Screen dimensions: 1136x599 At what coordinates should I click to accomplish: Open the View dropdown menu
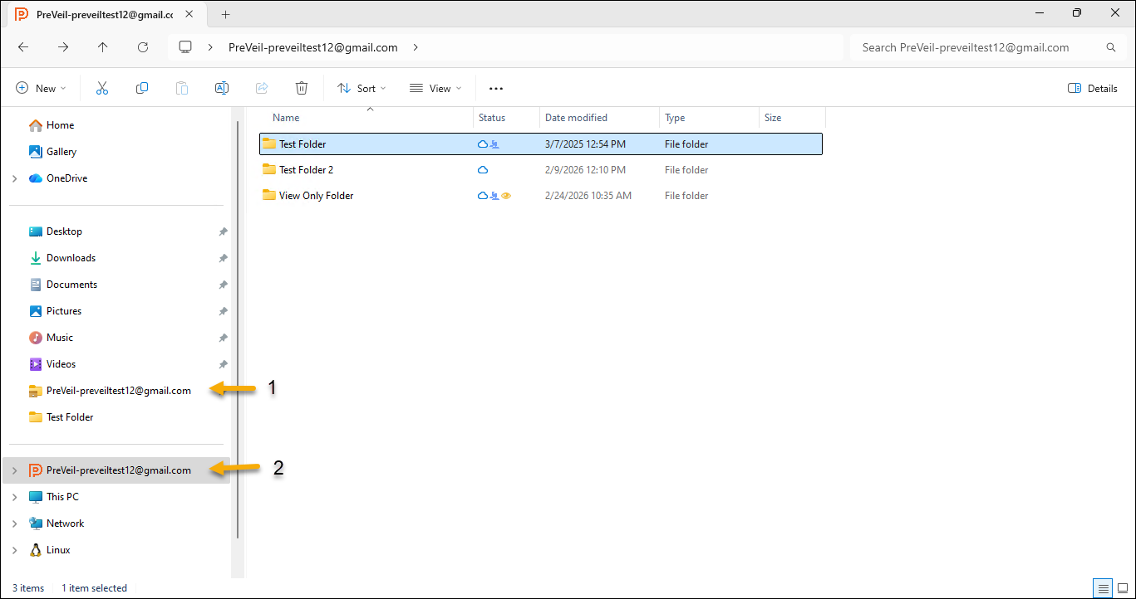click(x=435, y=88)
